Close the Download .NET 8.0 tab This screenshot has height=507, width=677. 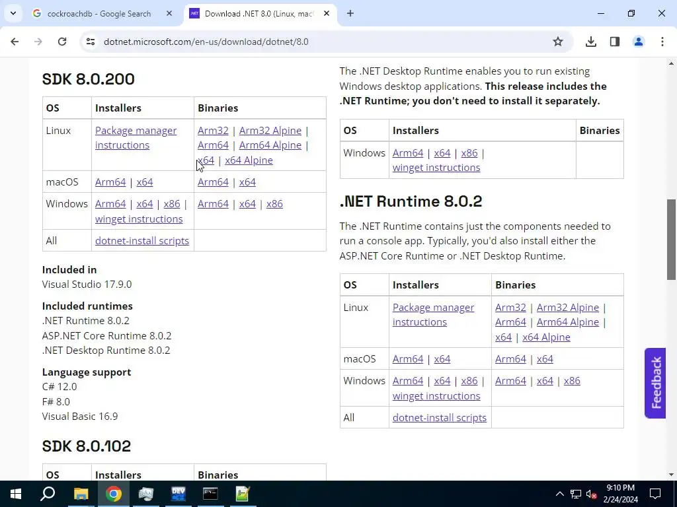pyautogui.click(x=327, y=14)
